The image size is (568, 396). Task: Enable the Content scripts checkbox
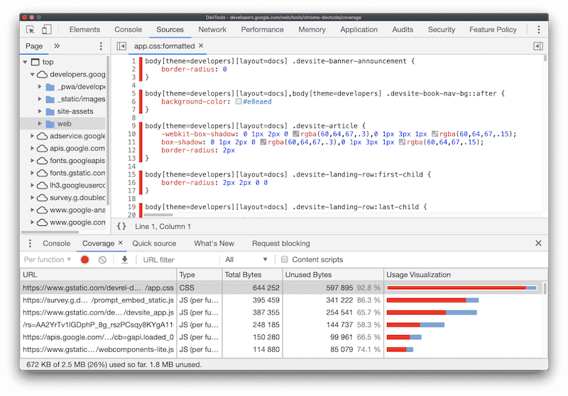pos(285,260)
